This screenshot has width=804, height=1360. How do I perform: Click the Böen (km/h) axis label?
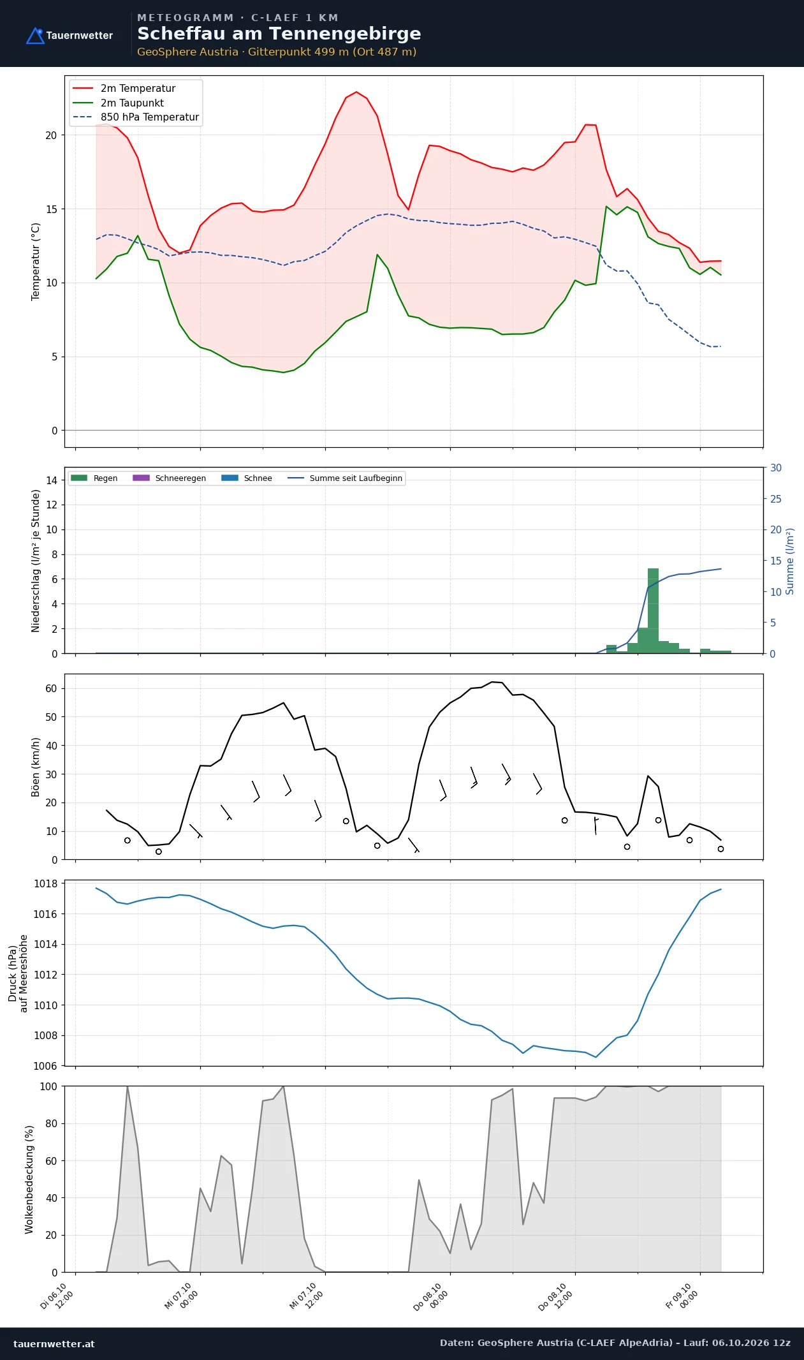(36, 767)
